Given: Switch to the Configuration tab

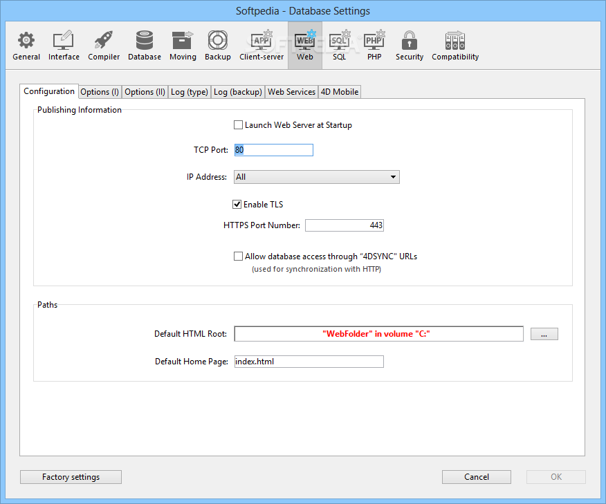Looking at the screenshot, I should (49, 91).
